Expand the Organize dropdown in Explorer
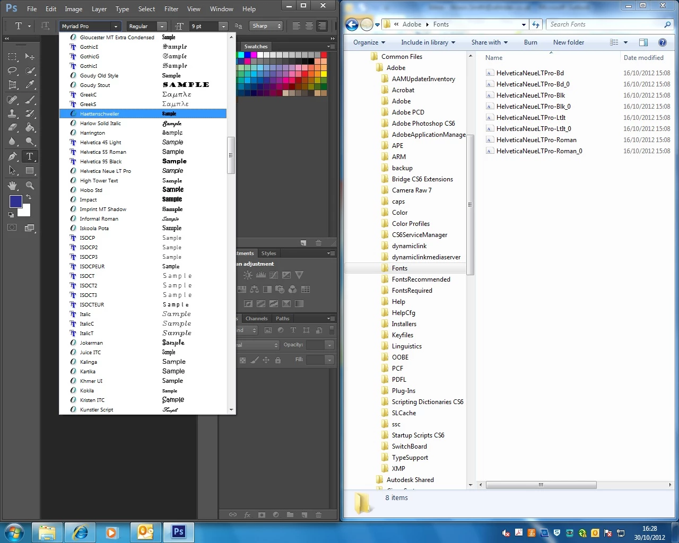 [369, 42]
